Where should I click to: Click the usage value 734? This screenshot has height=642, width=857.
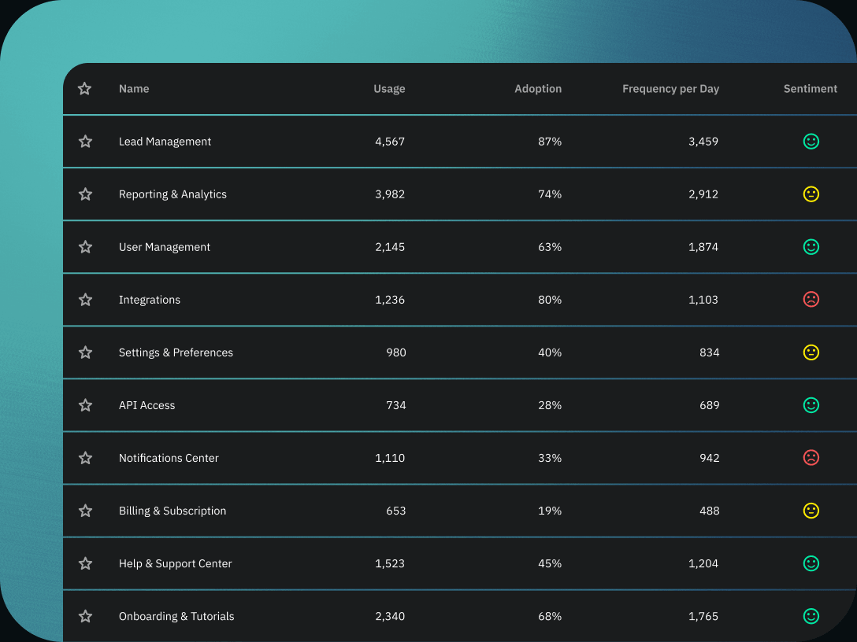tap(395, 405)
